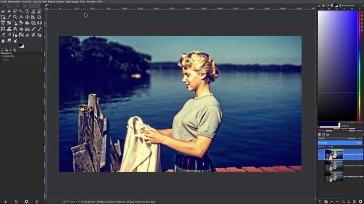Screen dimensions: 364x204
Task: Select the Zoom magnifier tool
Action: pos(15,17)
